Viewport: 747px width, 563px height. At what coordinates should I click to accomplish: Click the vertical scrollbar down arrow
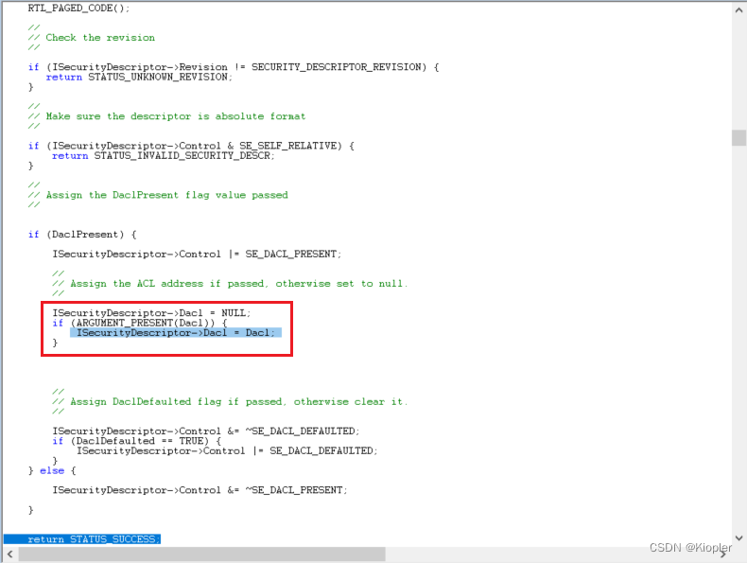[738, 538]
